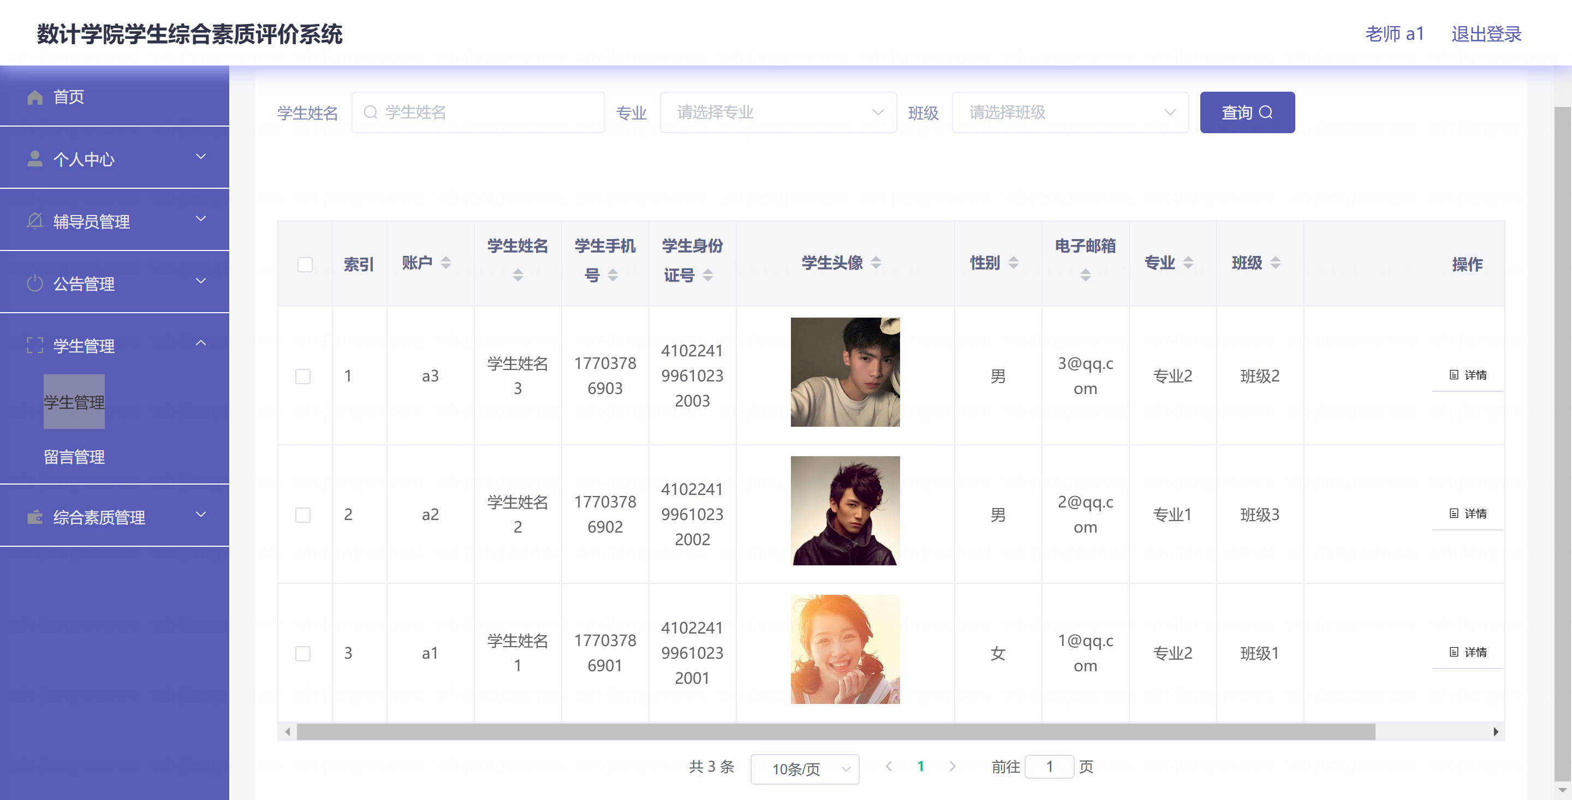
Task: Click student a3 avatar photo
Action: (845, 372)
